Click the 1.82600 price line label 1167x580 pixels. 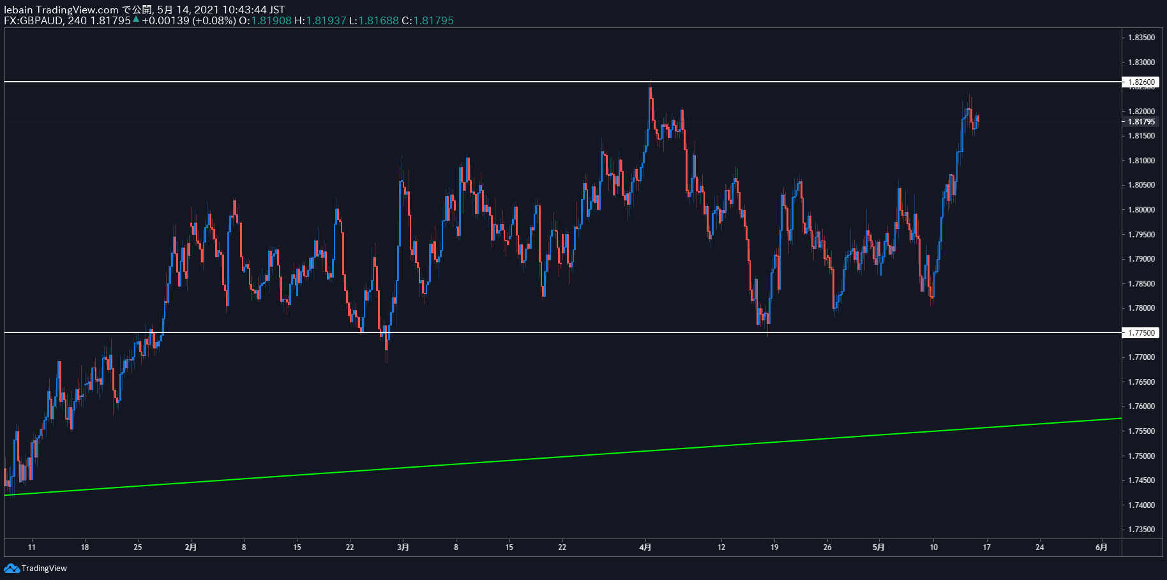pyautogui.click(x=1141, y=82)
